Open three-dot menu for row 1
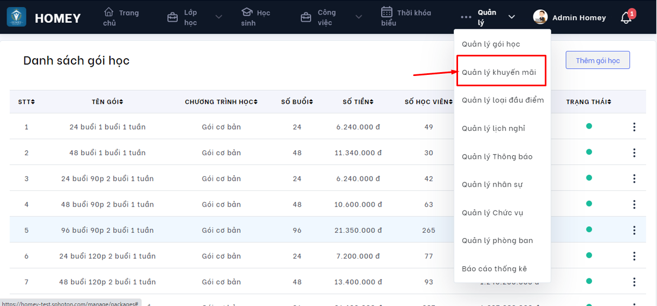This screenshot has width=657, height=306. point(634,127)
